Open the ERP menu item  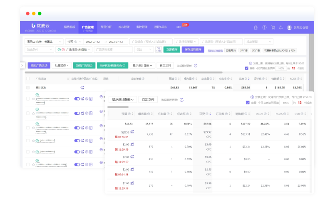tap(179, 27)
